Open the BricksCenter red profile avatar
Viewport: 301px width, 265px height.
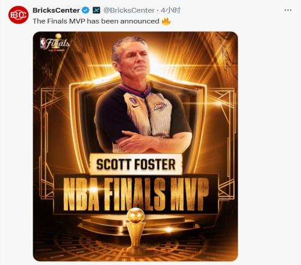[x=18, y=15]
